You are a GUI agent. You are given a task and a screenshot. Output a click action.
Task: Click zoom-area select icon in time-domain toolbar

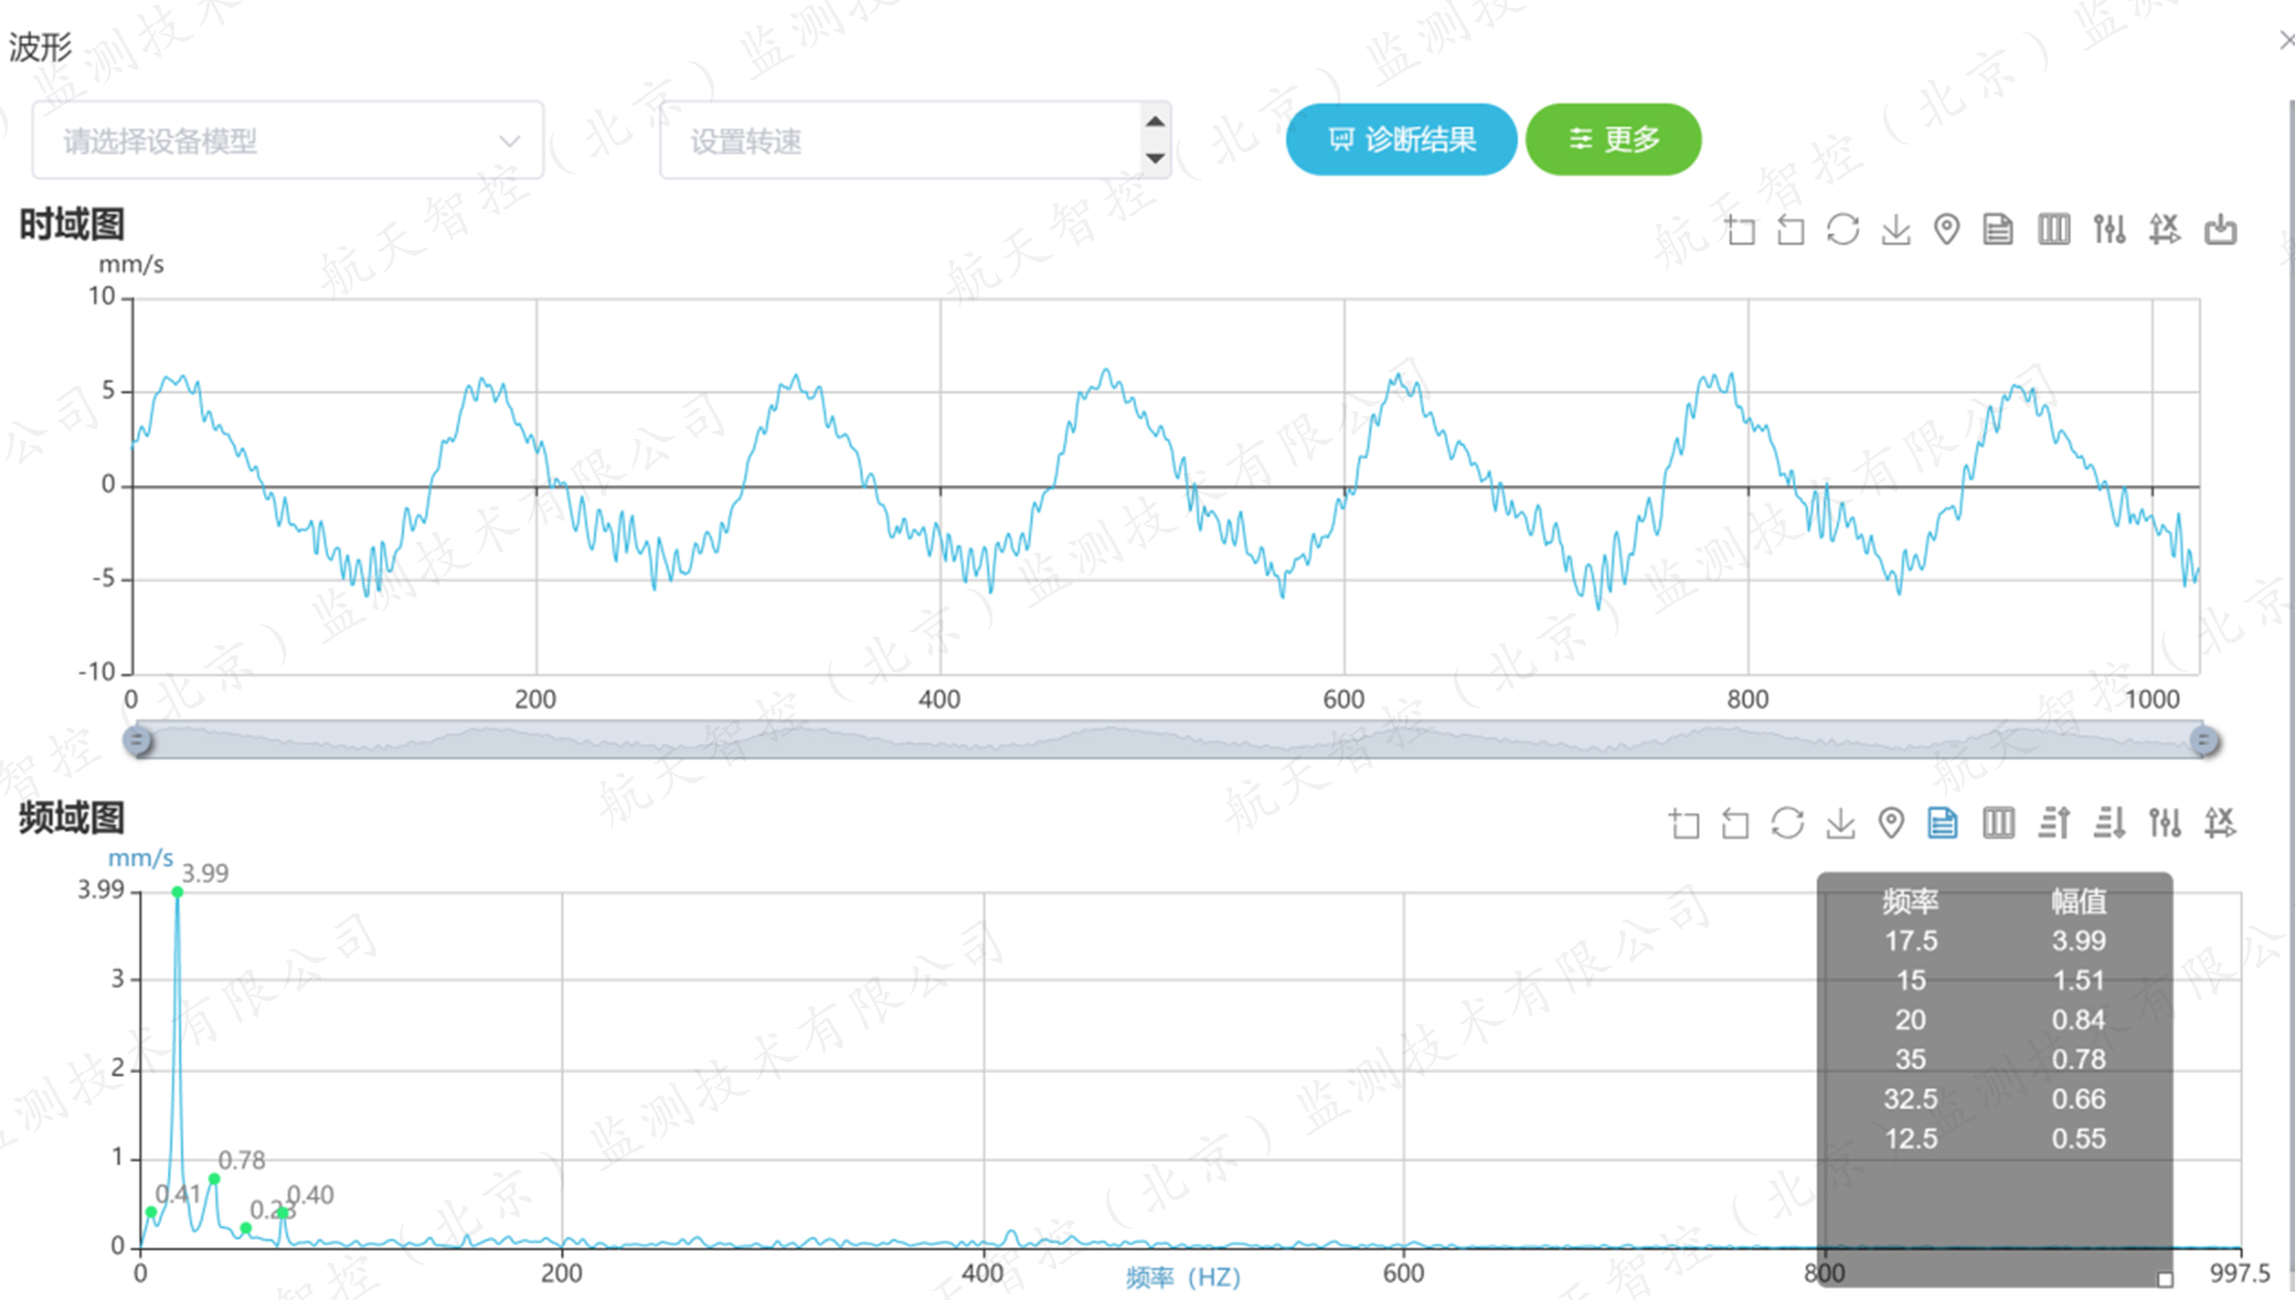tap(1740, 229)
